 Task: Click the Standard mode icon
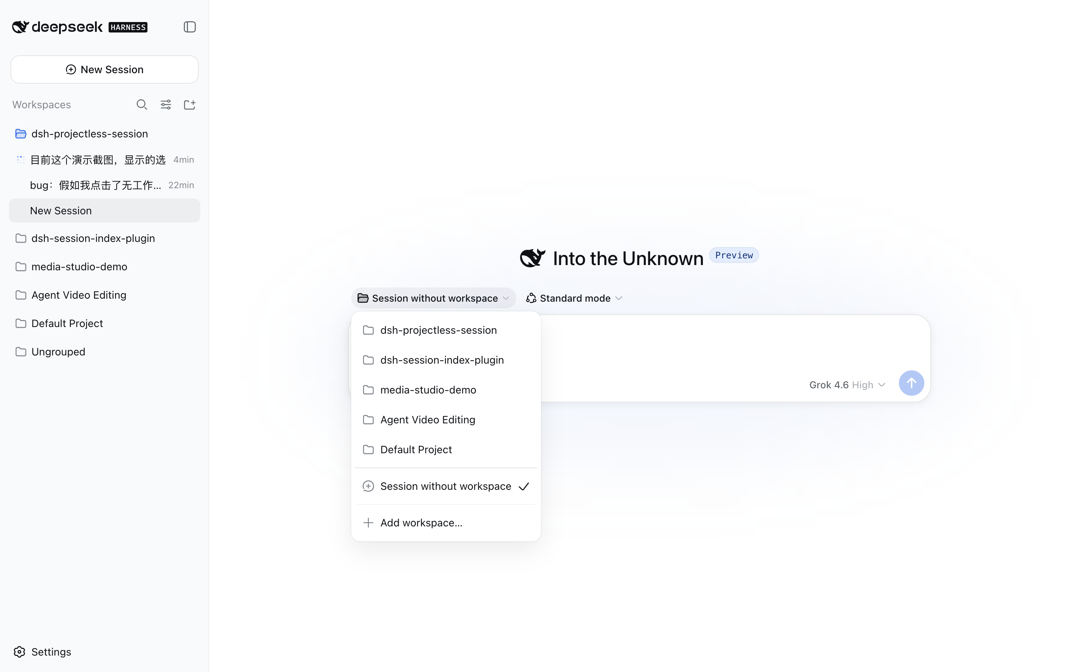click(531, 298)
